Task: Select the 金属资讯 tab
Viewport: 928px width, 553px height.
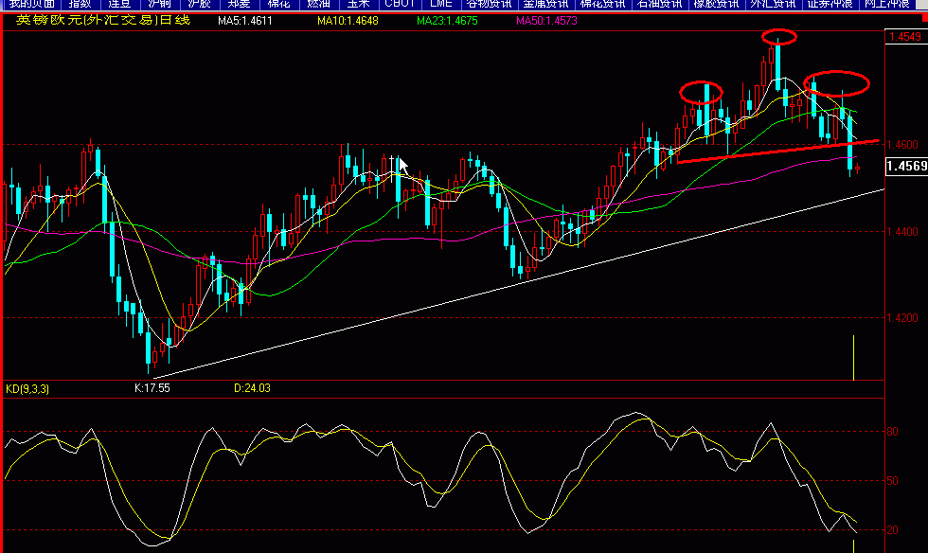Action: click(x=545, y=4)
